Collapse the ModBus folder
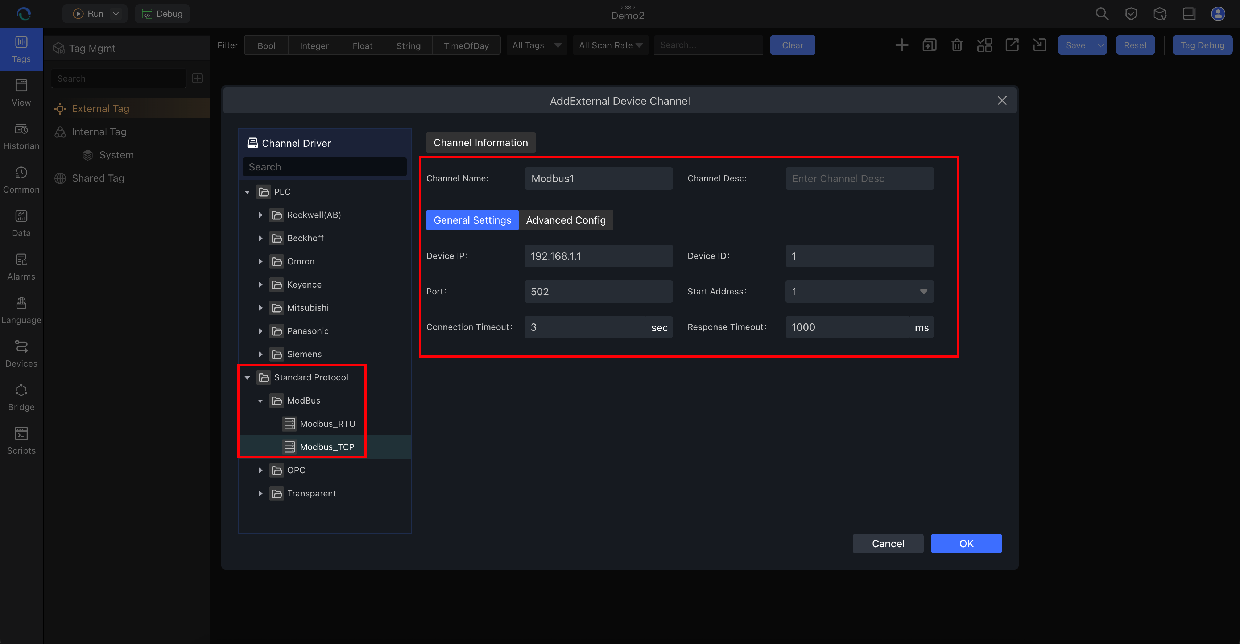The image size is (1240, 644). pyautogui.click(x=260, y=401)
